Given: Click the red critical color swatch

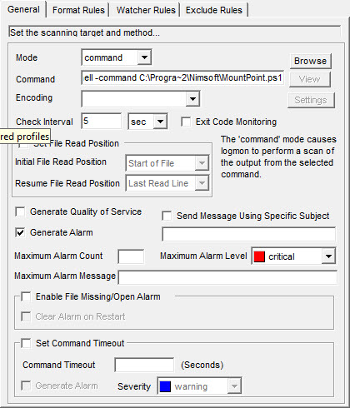Looking at the screenshot, I should tap(259, 256).
